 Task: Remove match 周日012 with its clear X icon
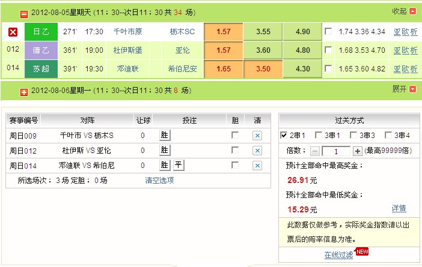tap(257, 151)
